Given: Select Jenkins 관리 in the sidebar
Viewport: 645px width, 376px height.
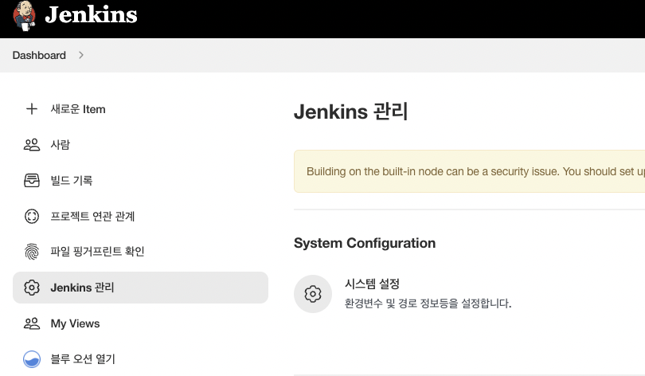Looking at the screenshot, I should tap(140, 288).
